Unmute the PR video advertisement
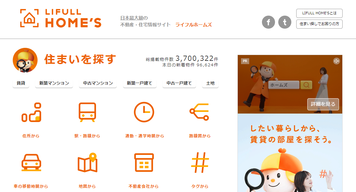 point(336,61)
